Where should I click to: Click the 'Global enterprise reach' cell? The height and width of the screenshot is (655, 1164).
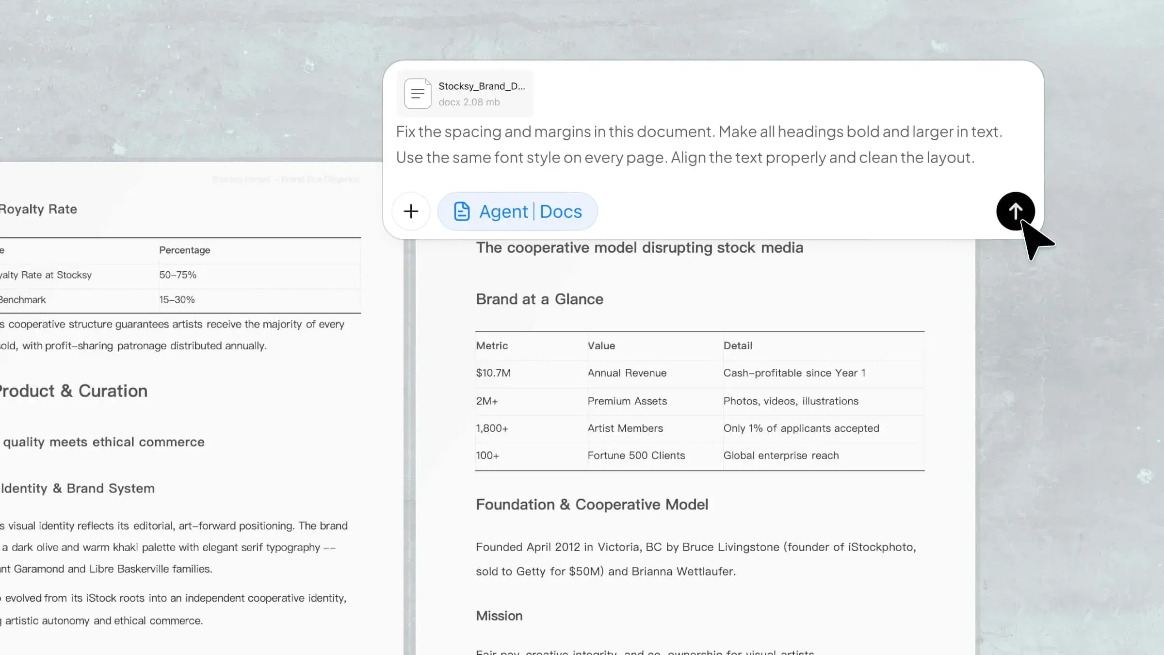pyautogui.click(x=781, y=455)
